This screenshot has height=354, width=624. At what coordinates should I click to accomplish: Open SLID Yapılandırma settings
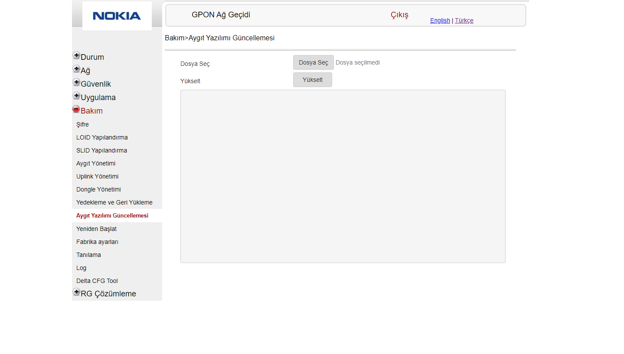(x=101, y=150)
